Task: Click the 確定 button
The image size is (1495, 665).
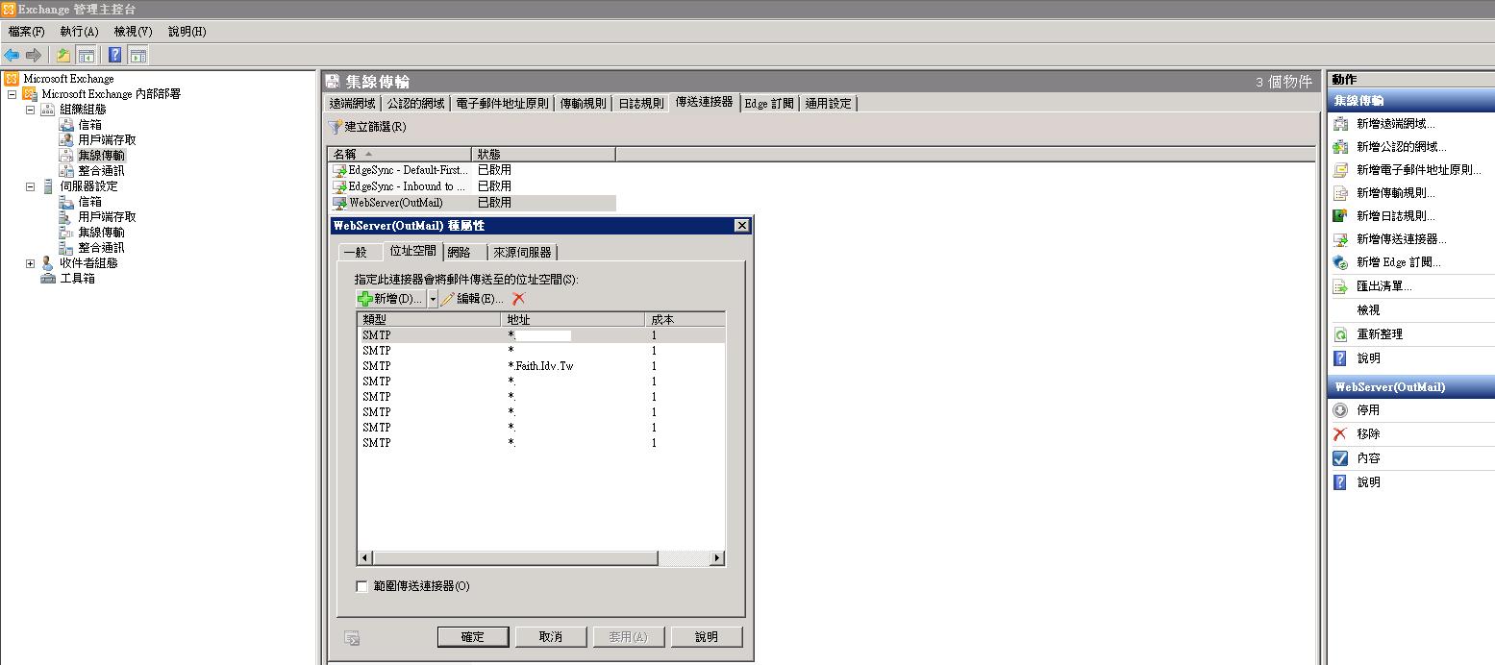Action: (x=472, y=637)
